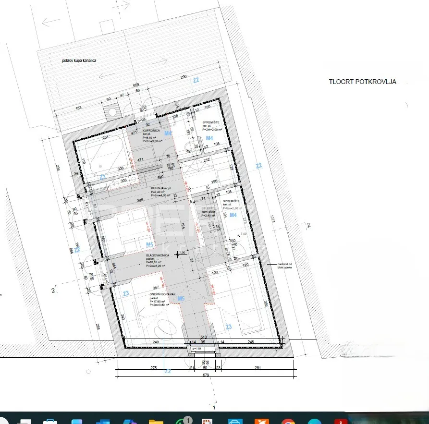Screen dimensions: 429x424
Task: Select the 'STUBIŠTE' staircase label
Action: point(208,208)
